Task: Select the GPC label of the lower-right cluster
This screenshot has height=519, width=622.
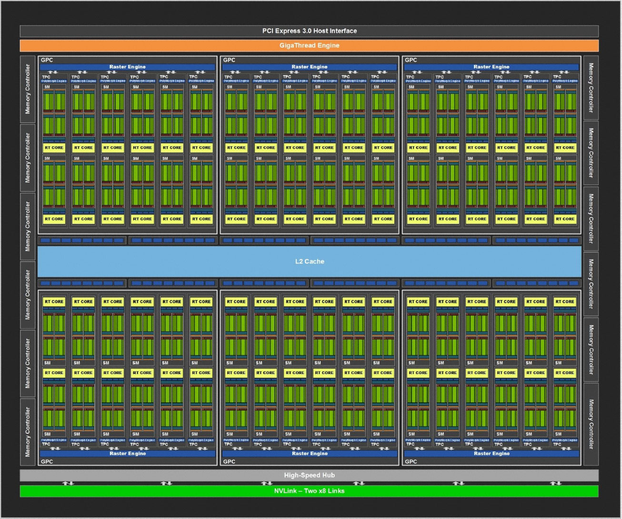Action: click(411, 462)
